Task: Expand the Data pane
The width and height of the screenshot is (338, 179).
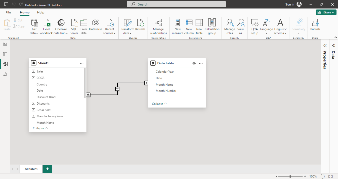Action: (334, 45)
